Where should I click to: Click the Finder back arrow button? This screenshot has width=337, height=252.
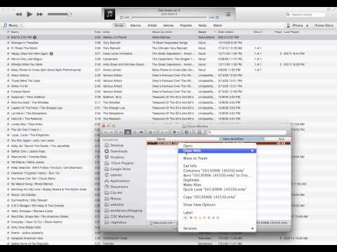[105, 132]
